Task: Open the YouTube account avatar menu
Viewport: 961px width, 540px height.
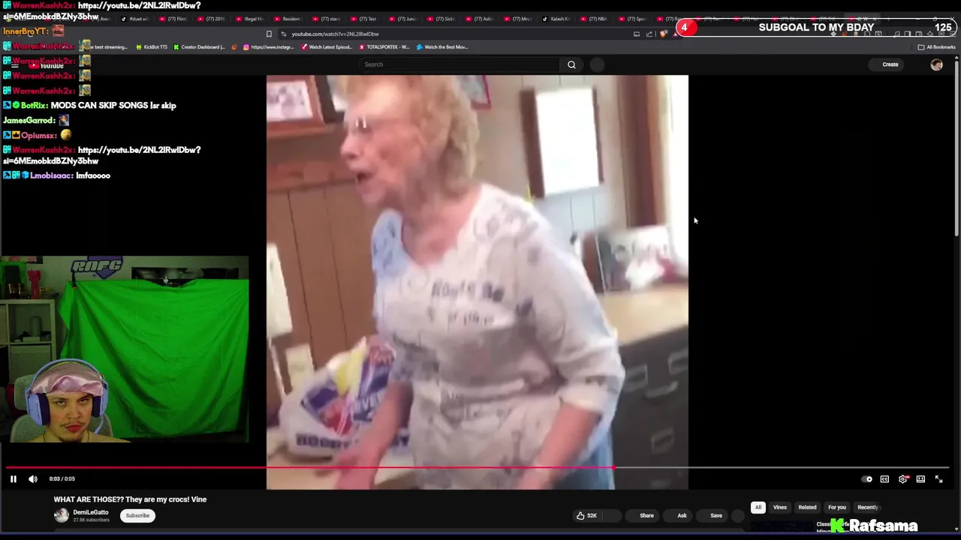Action: point(936,64)
